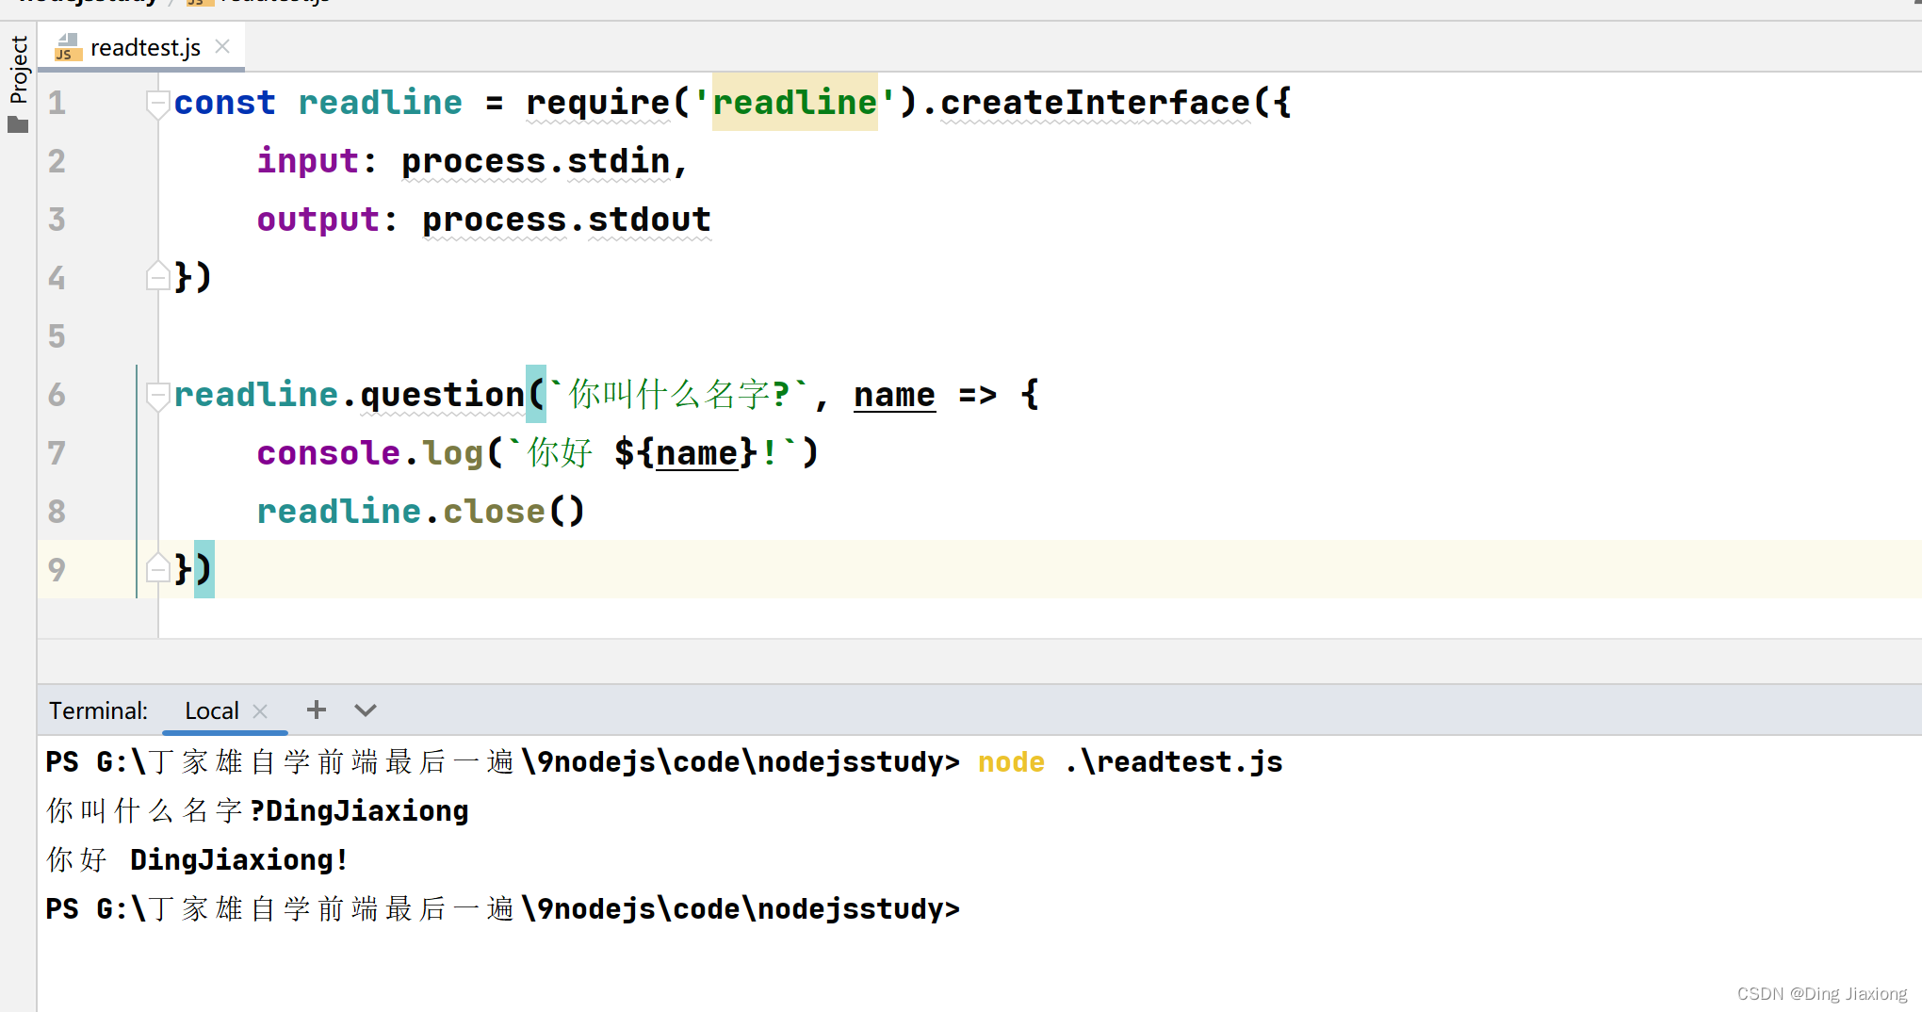Image resolution: width=1922 pixels, height=1012 pixels.
Task: Click the fold marker icon at line 9
Action: (158, 568)
